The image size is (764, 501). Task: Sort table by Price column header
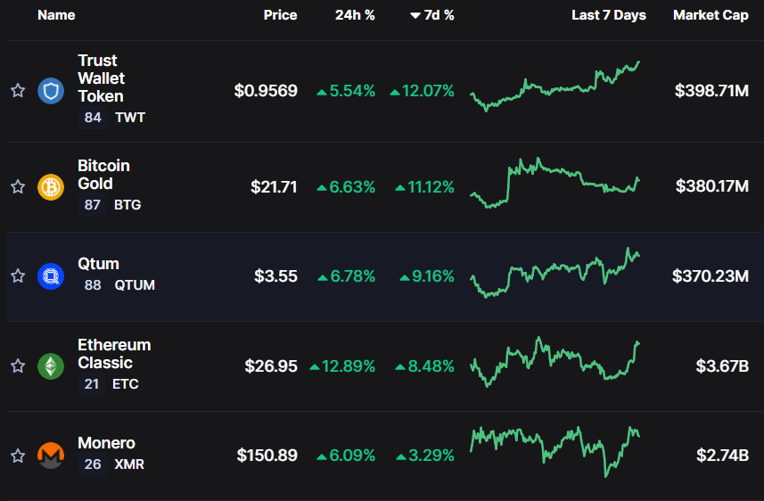click(280, 15)
